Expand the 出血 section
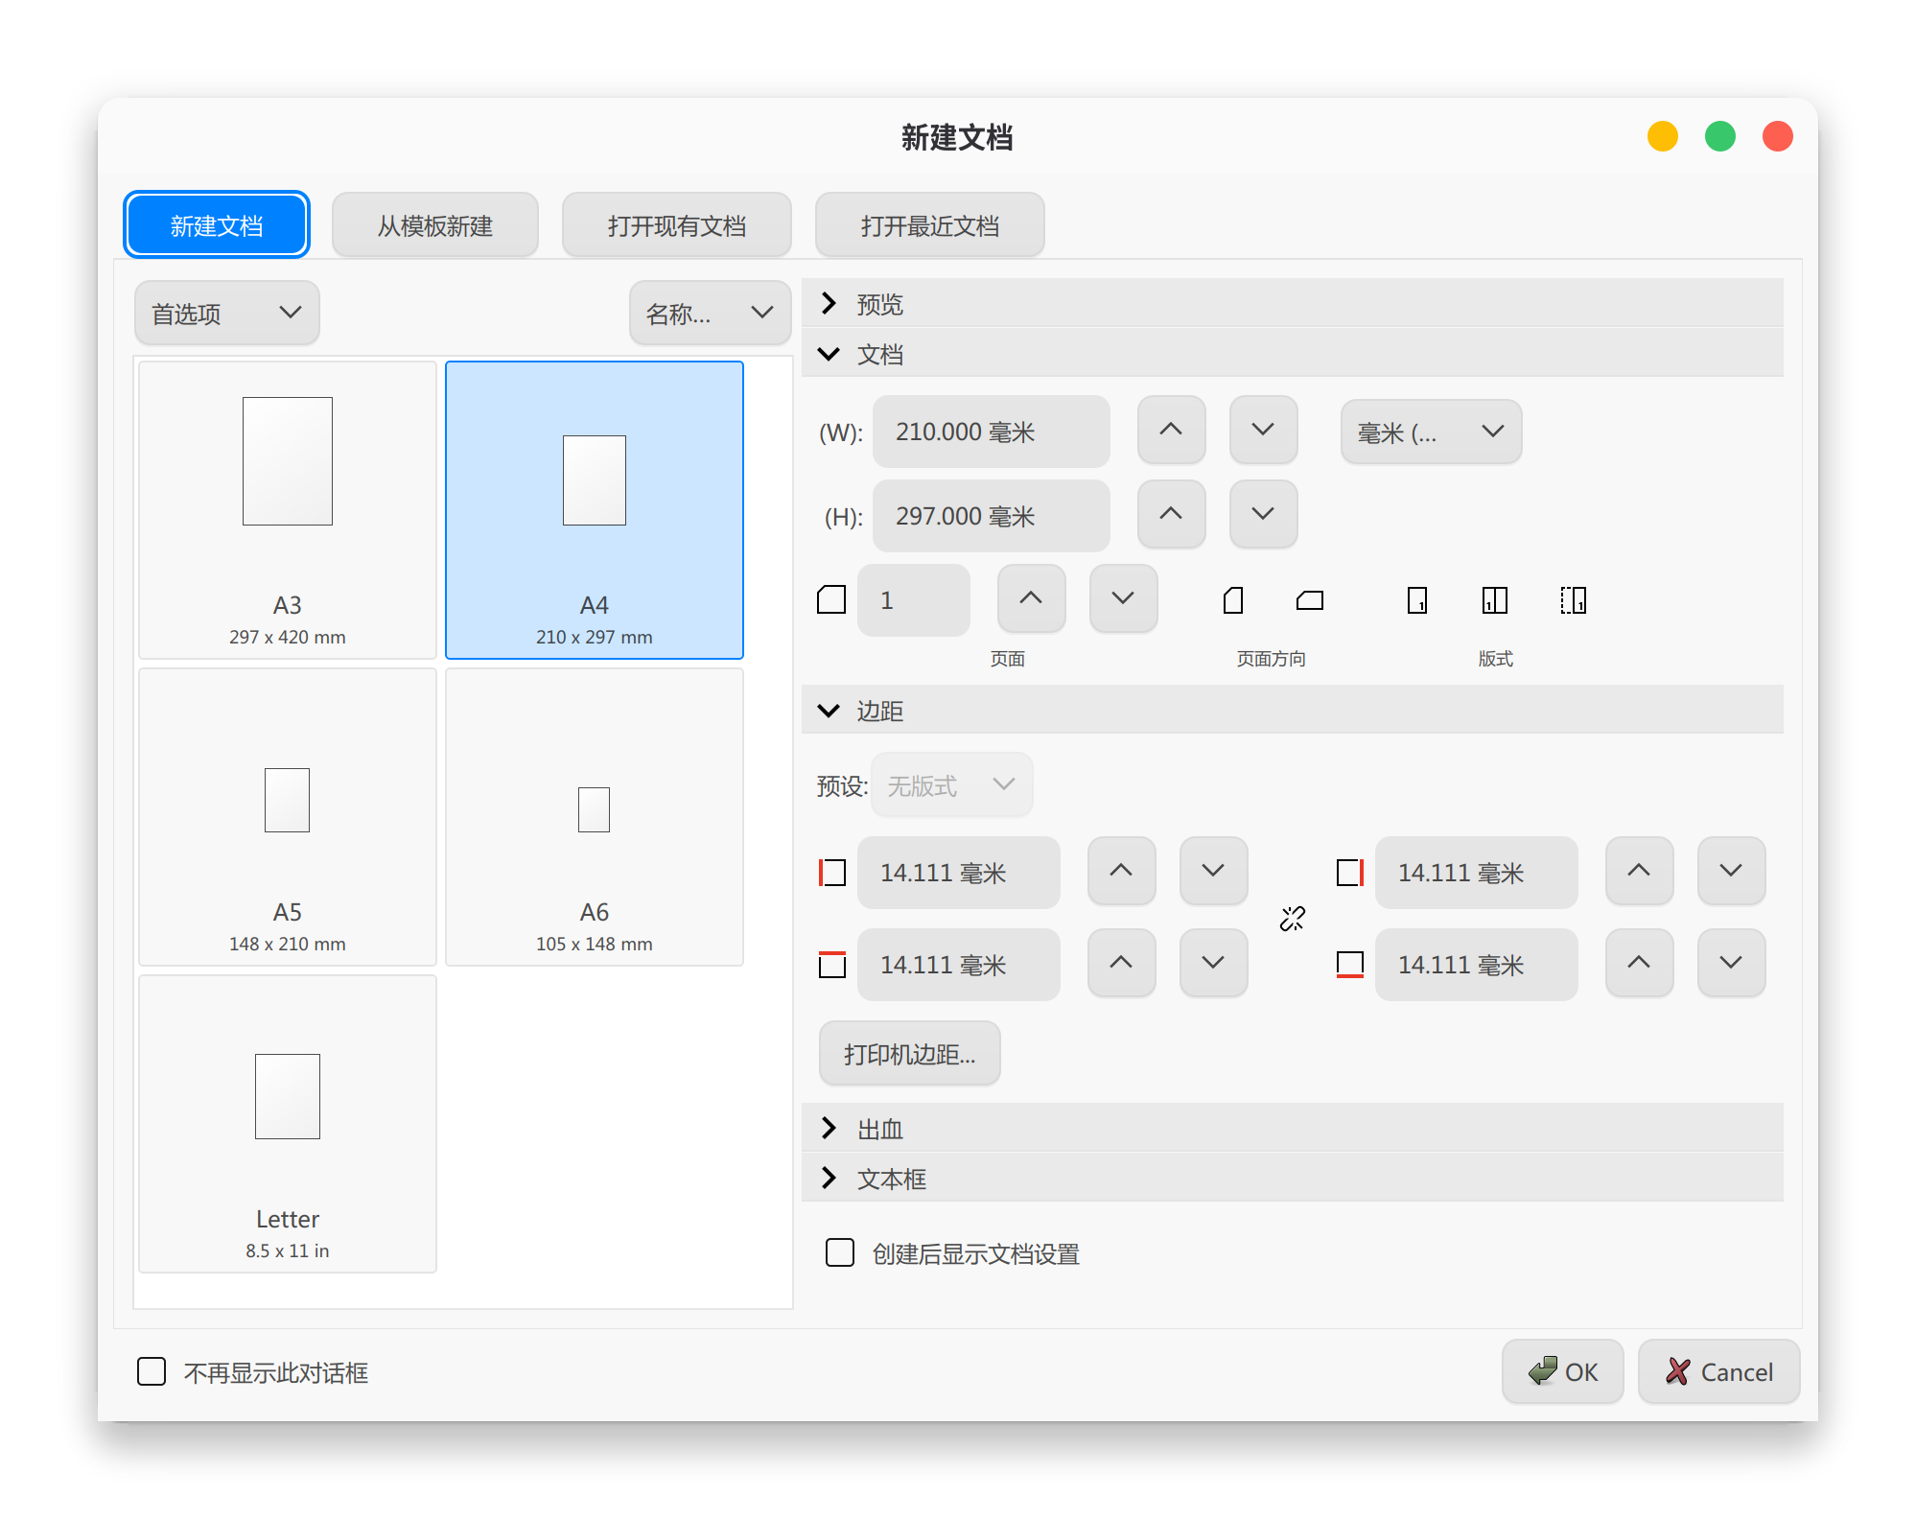 pos(1293,1129)
